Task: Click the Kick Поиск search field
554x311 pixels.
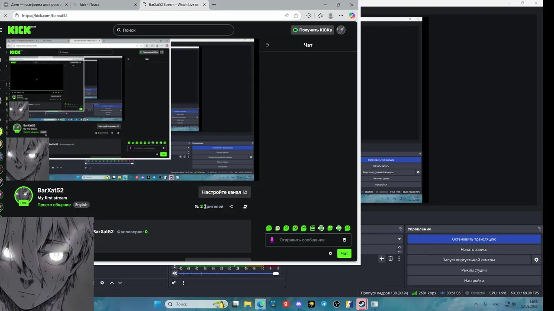Action: pos(174,30)
